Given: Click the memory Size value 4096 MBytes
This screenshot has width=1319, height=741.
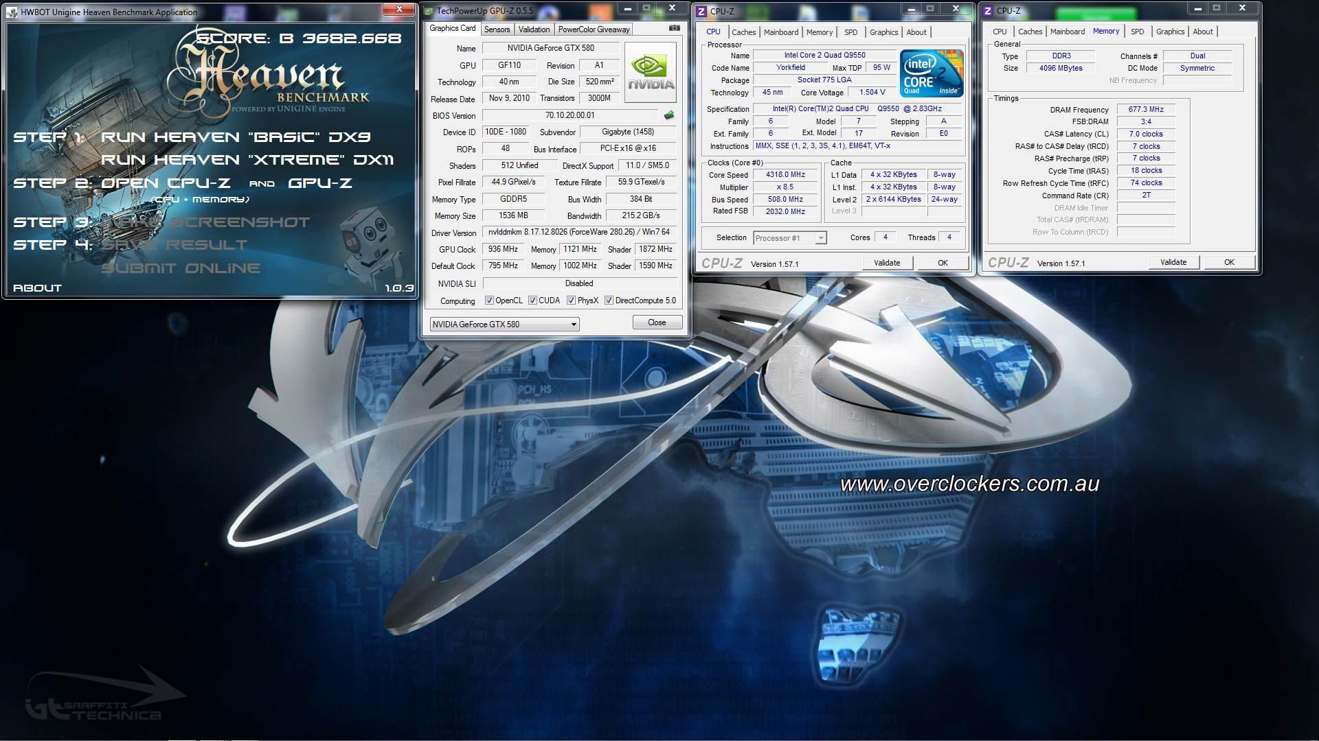Looking at the screenshot, I should click(1061, 68).
